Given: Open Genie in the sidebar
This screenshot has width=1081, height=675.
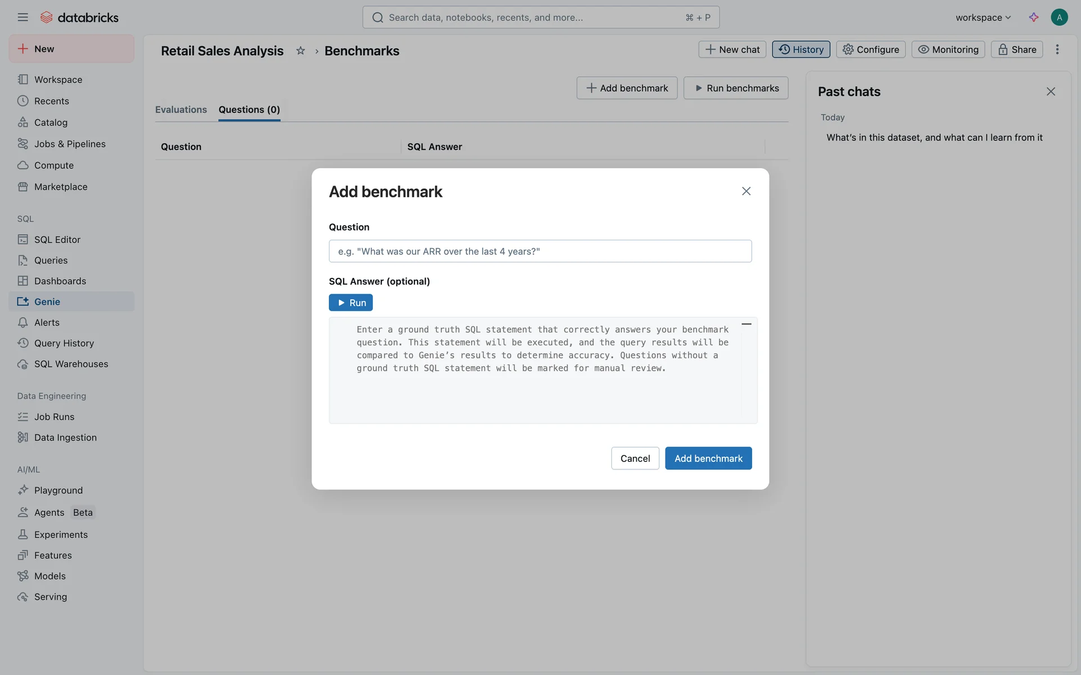Looking at the screenshot, I should click(x=47, y=301).
